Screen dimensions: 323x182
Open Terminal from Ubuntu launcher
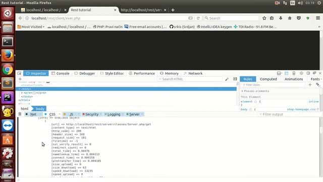8,41
